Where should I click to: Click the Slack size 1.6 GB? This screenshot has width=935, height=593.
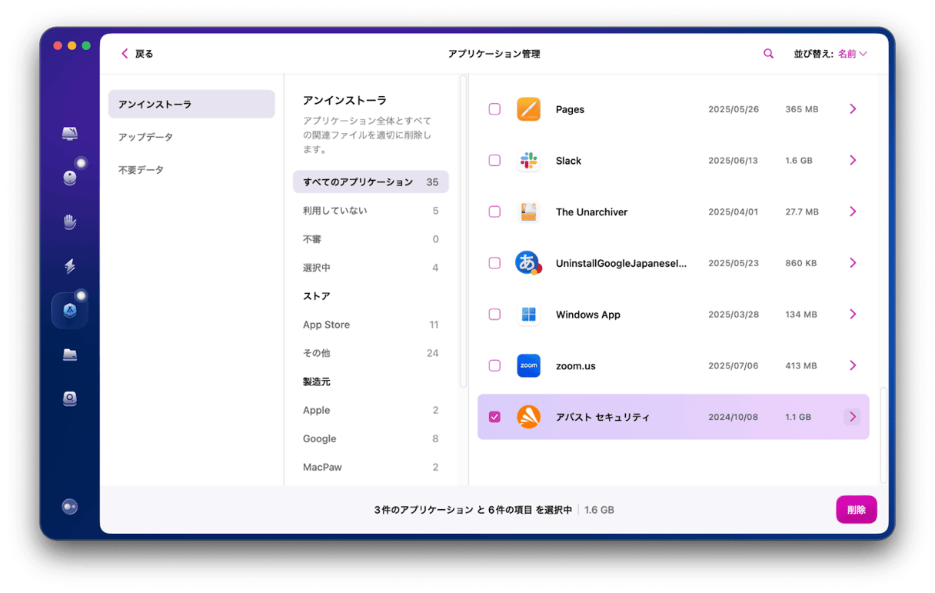click(x=798, y=161)
